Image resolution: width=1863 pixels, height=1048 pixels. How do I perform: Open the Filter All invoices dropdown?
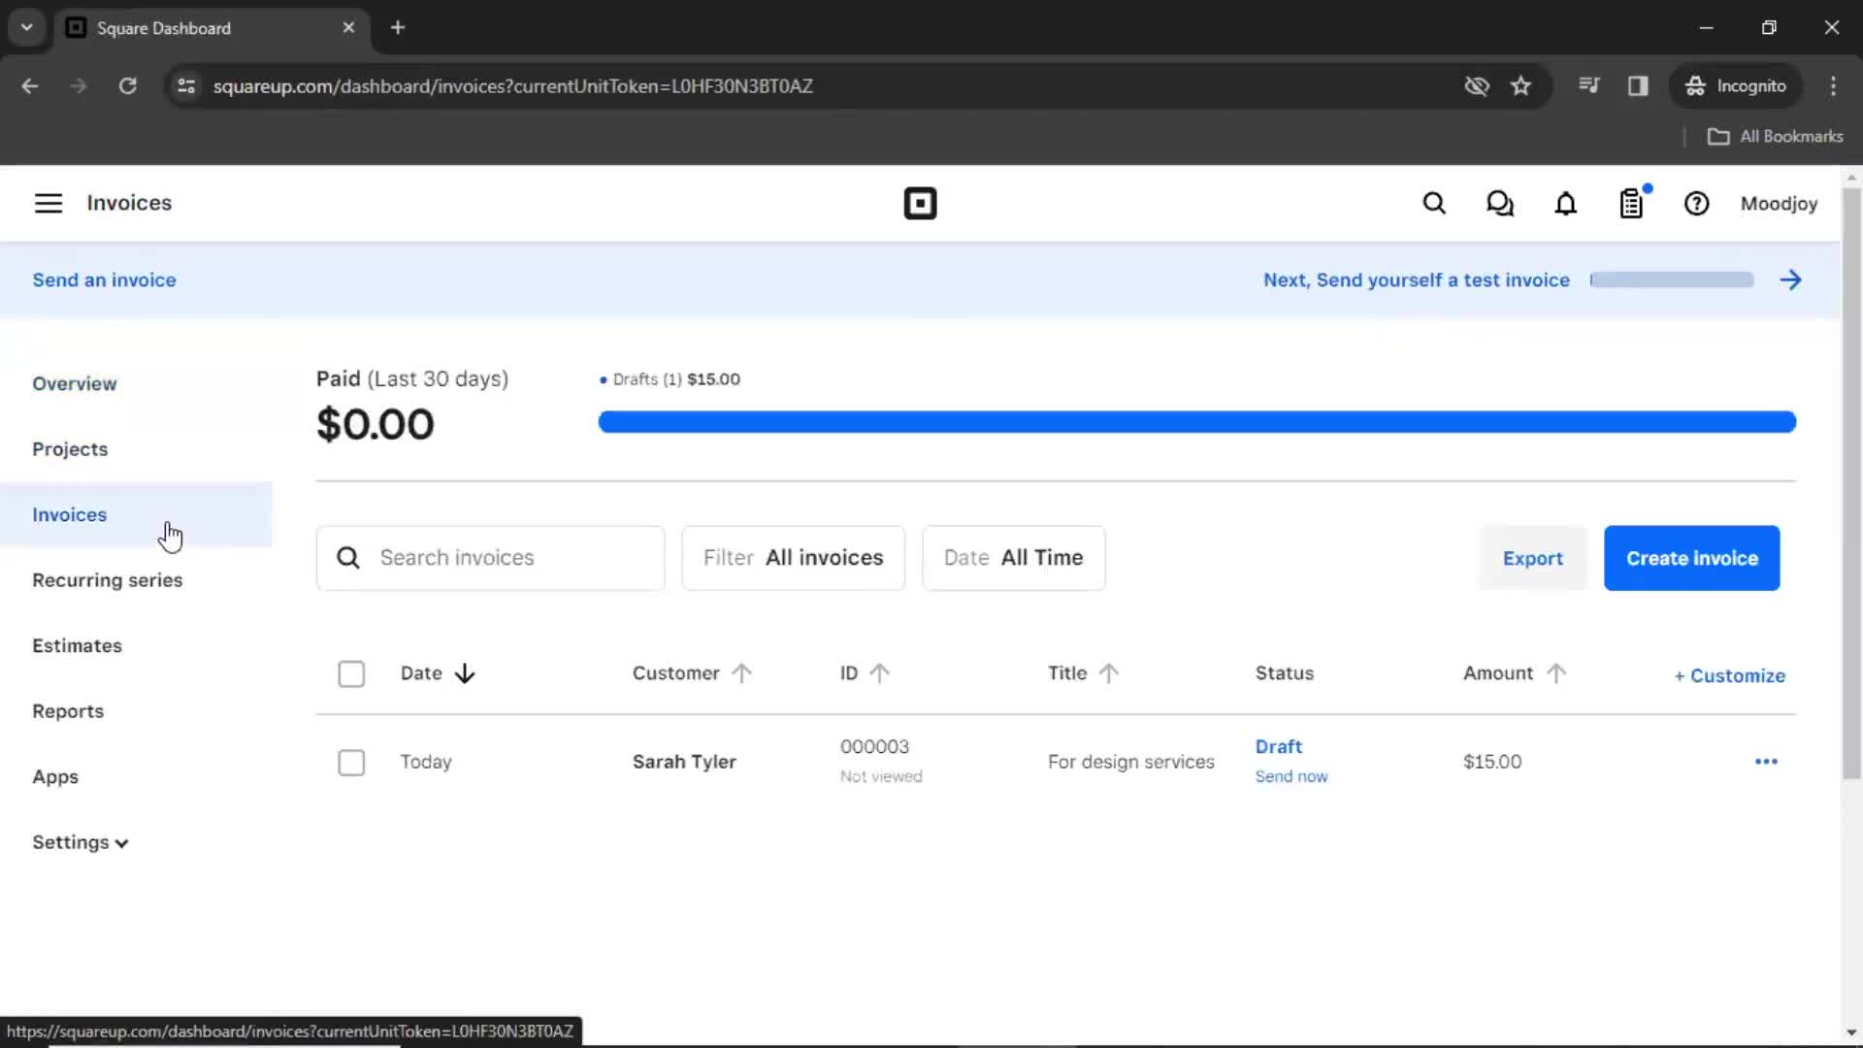pyautogui.click(x=792, y=557)
